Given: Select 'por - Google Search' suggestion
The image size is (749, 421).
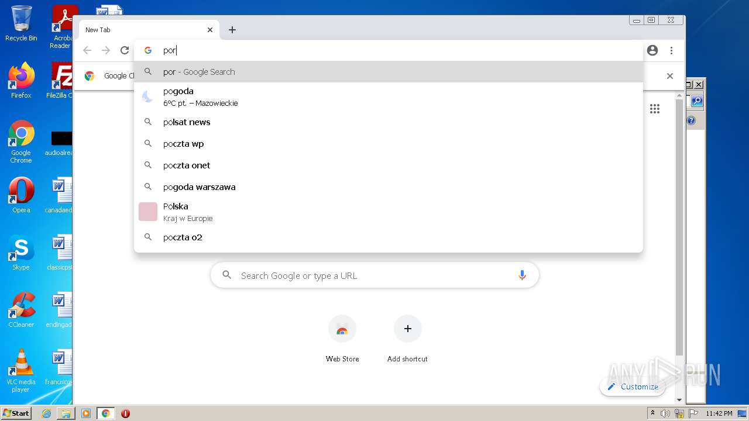Looking at the screenshot, I should pyautogui.click(x=389, y=72).
